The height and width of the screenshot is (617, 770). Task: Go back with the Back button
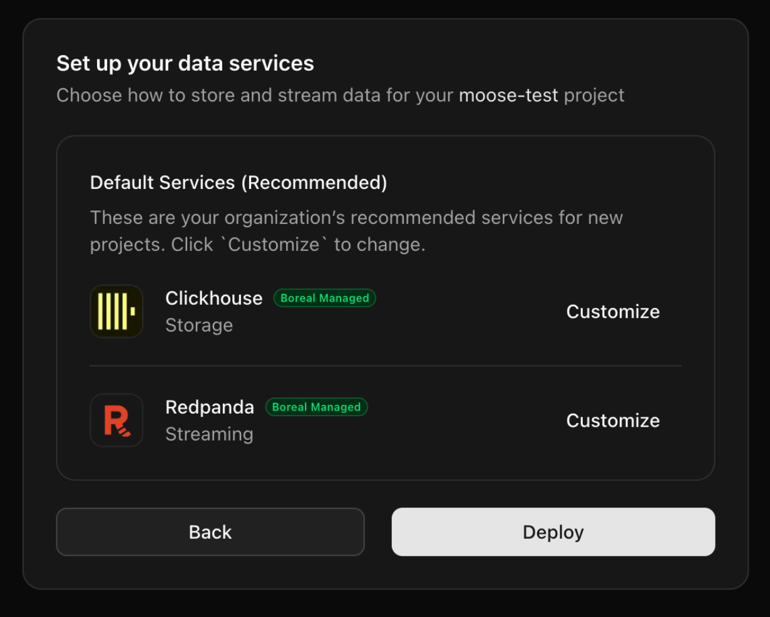pos(210,532)
